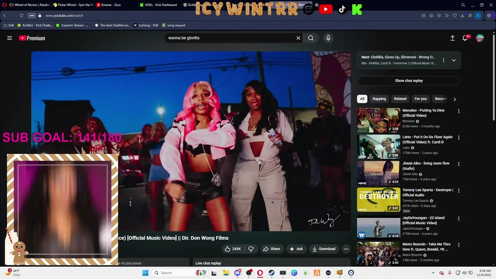Open ad blocker shield icon in address bar
Image resolution: width=496 pixels, height=279 pixels.
pyautogui.click(x=439, y=15)
